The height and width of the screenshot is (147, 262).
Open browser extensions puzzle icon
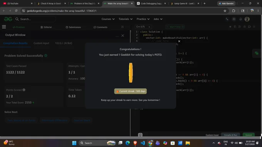coord(233,11)
